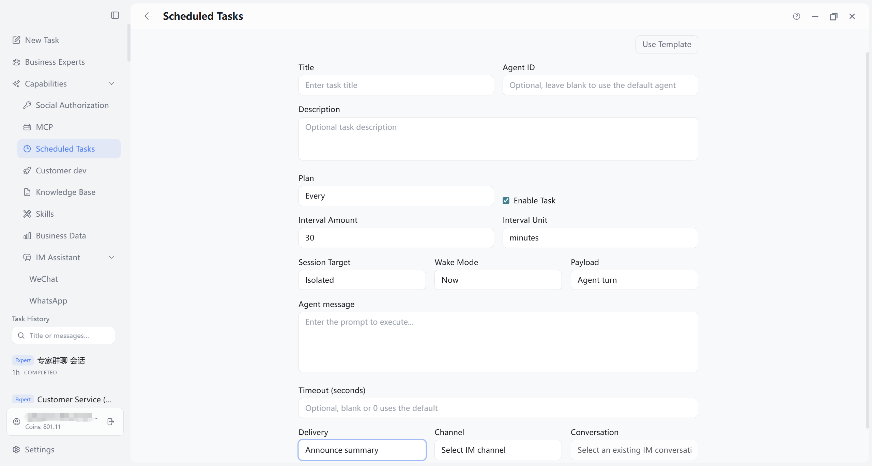
Task: Go back using the arrow icon
Action: point(149,16)
